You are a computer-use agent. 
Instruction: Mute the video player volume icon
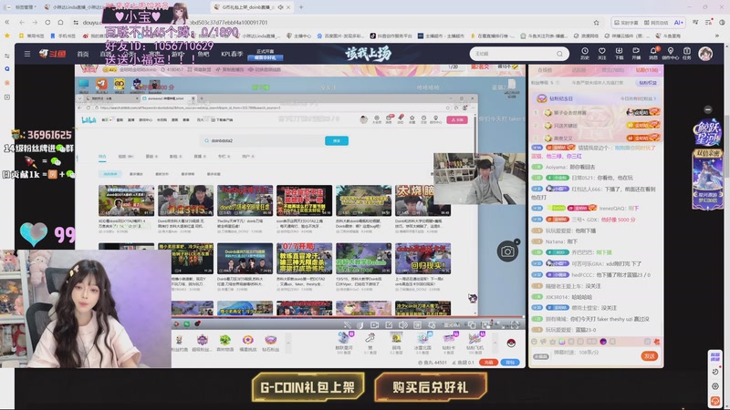point(402,325)
